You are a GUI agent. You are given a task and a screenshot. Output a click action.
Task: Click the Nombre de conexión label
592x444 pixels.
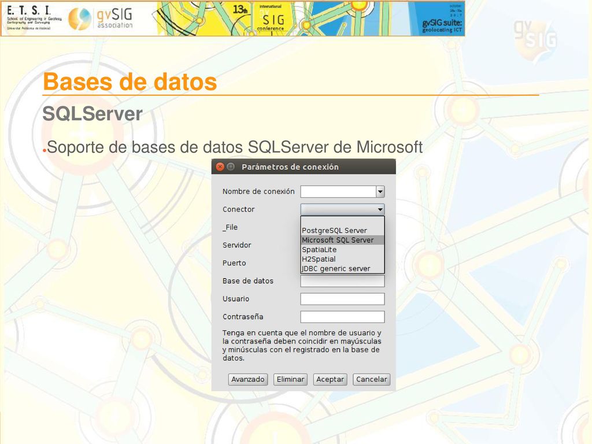click(258, 191)
